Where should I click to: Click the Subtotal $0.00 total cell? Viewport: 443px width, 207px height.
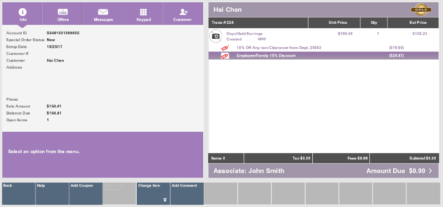[404, 158]
